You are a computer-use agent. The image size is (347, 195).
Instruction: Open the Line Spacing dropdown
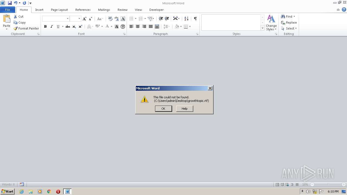click(166, 27)
